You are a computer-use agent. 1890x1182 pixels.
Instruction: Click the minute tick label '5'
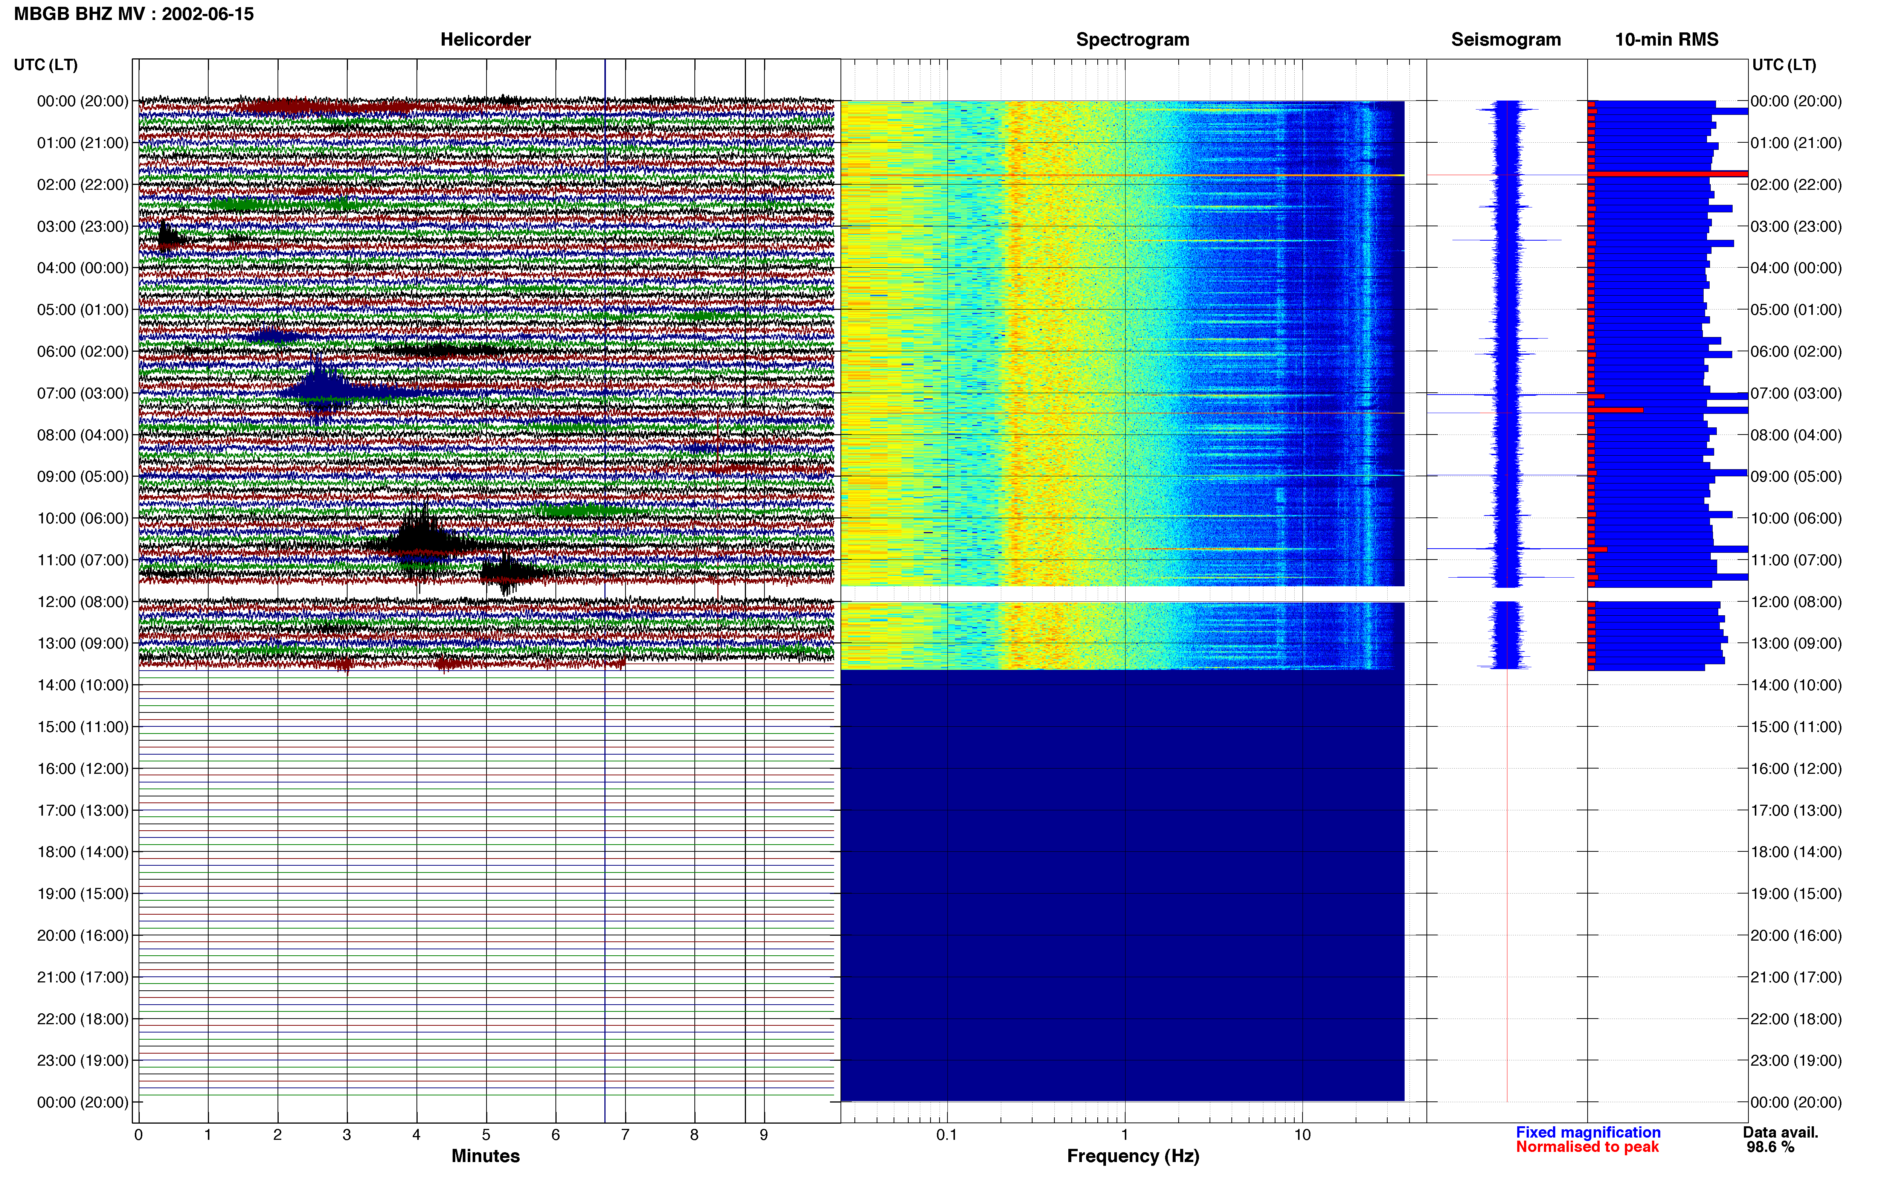[x=486, y=1135]
